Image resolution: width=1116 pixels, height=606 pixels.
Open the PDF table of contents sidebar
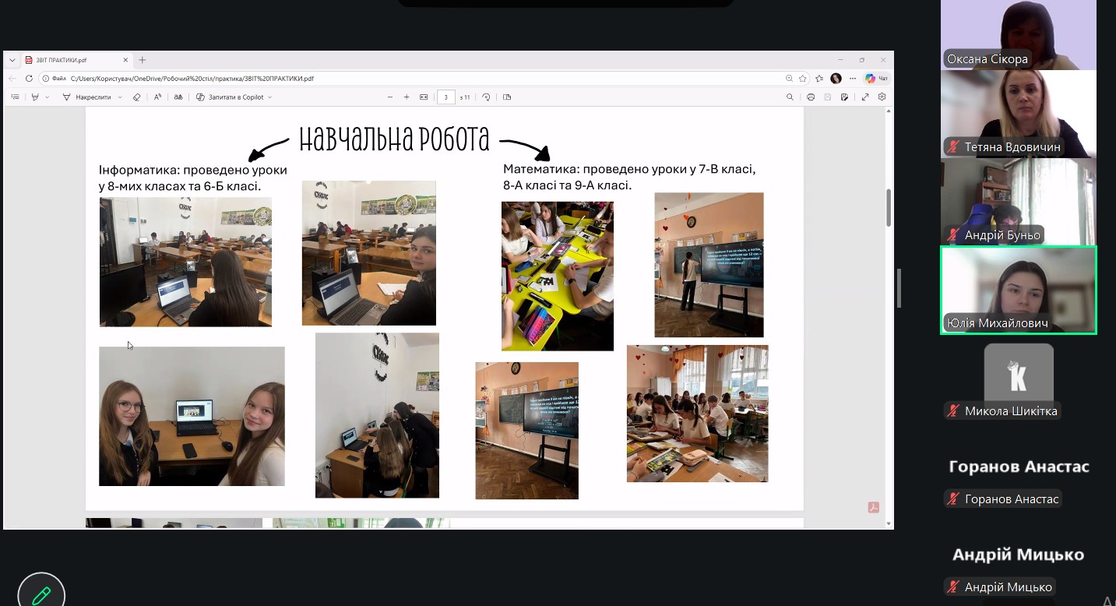15,97
